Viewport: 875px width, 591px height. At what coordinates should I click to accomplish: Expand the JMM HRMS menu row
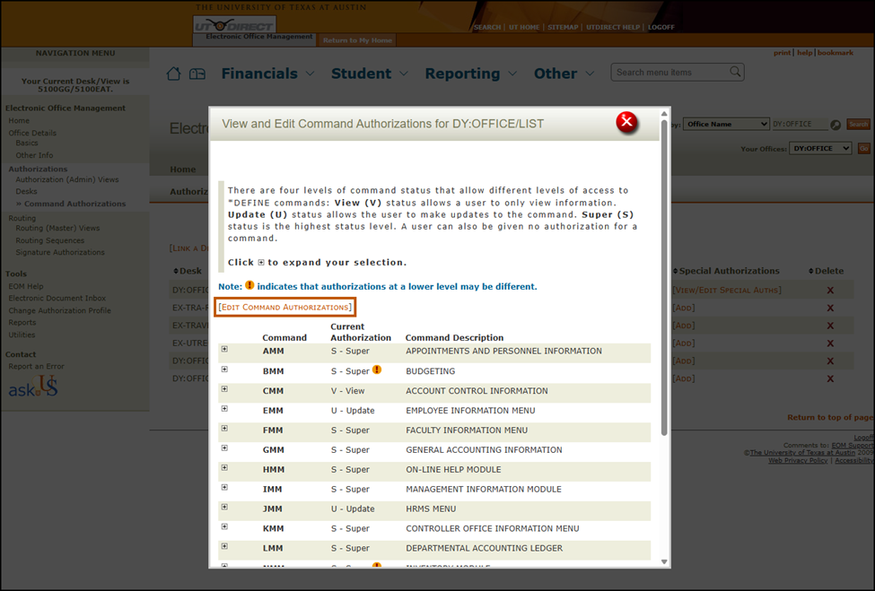pos(224,507)
